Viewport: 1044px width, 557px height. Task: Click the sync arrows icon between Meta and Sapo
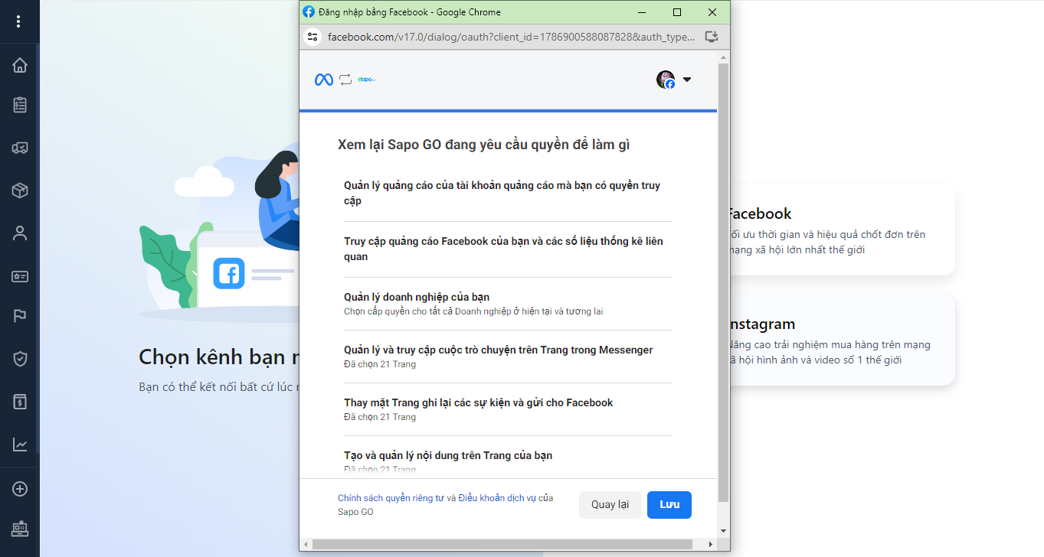pyautogui.click(x=345, y=80)
